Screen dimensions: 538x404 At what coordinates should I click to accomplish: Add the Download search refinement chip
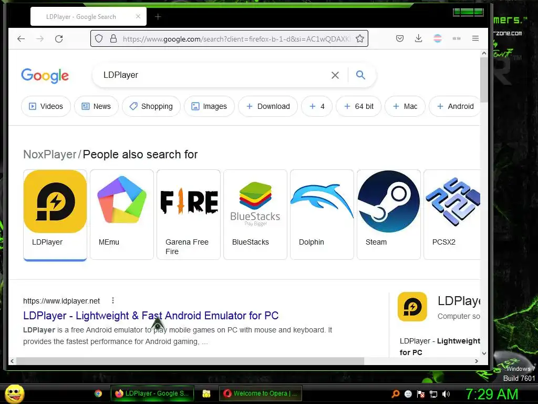click(268, 106)
